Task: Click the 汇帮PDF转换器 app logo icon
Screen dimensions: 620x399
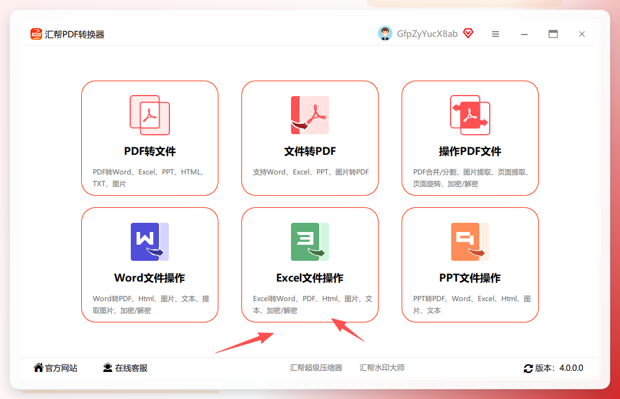Action: [36, 34]
